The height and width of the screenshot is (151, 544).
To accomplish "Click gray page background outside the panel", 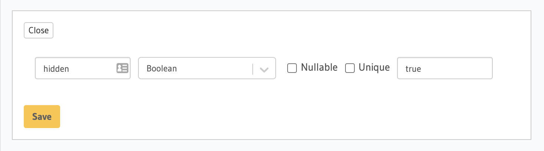I will coord(538,74).
